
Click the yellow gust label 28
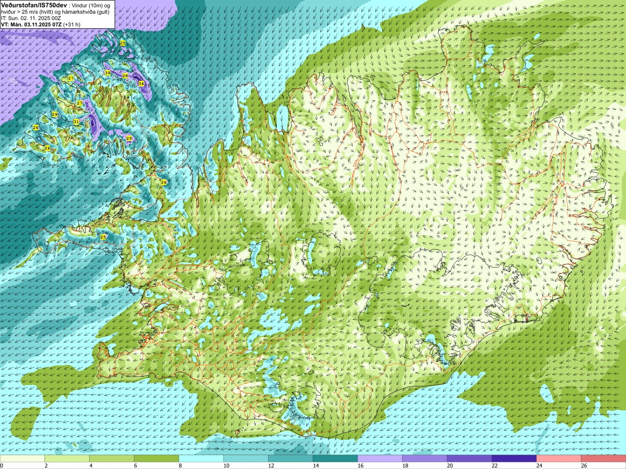pyautogui.click(x=125, y=76)
